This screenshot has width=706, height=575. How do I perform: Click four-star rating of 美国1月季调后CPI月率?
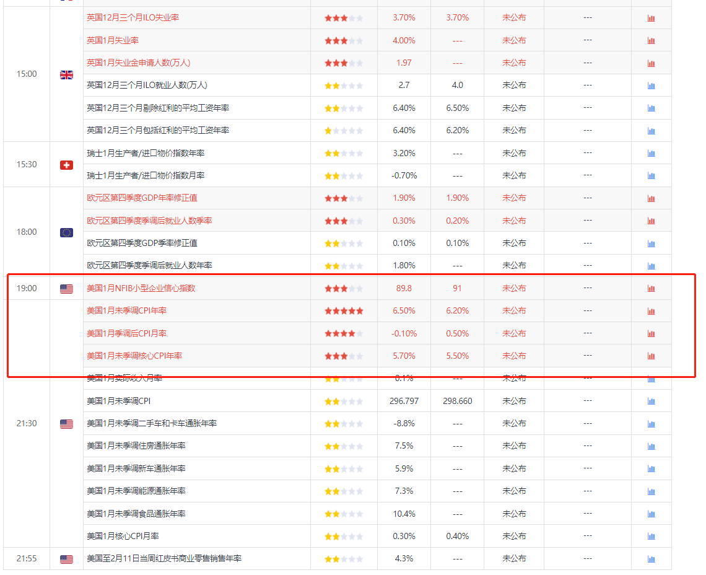click(x=344, y=333)
